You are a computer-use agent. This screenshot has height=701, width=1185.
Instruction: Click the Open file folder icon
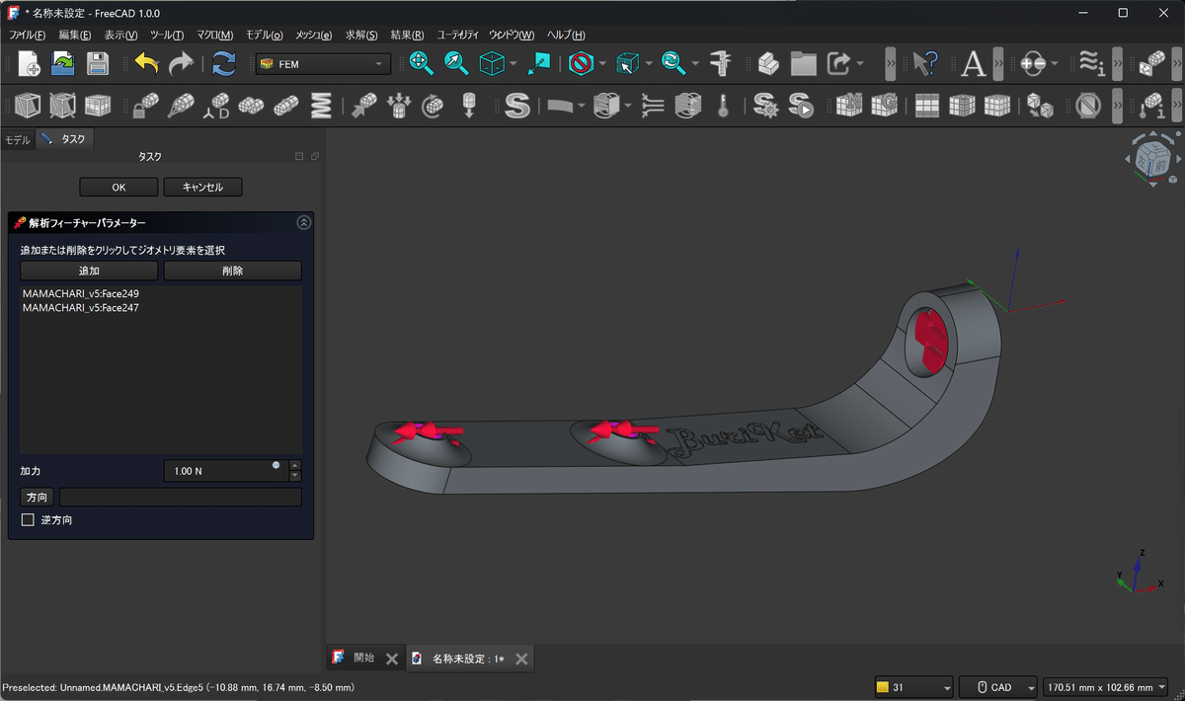[x=63, y=64]
